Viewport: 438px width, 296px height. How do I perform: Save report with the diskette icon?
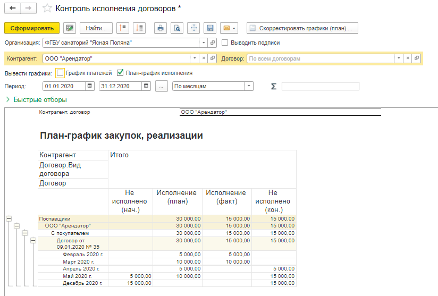point(210,28)
